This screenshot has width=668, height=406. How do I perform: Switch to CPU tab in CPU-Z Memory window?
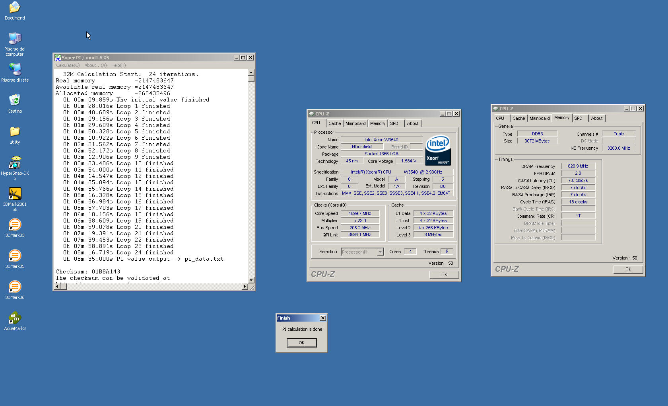(500, 118)
